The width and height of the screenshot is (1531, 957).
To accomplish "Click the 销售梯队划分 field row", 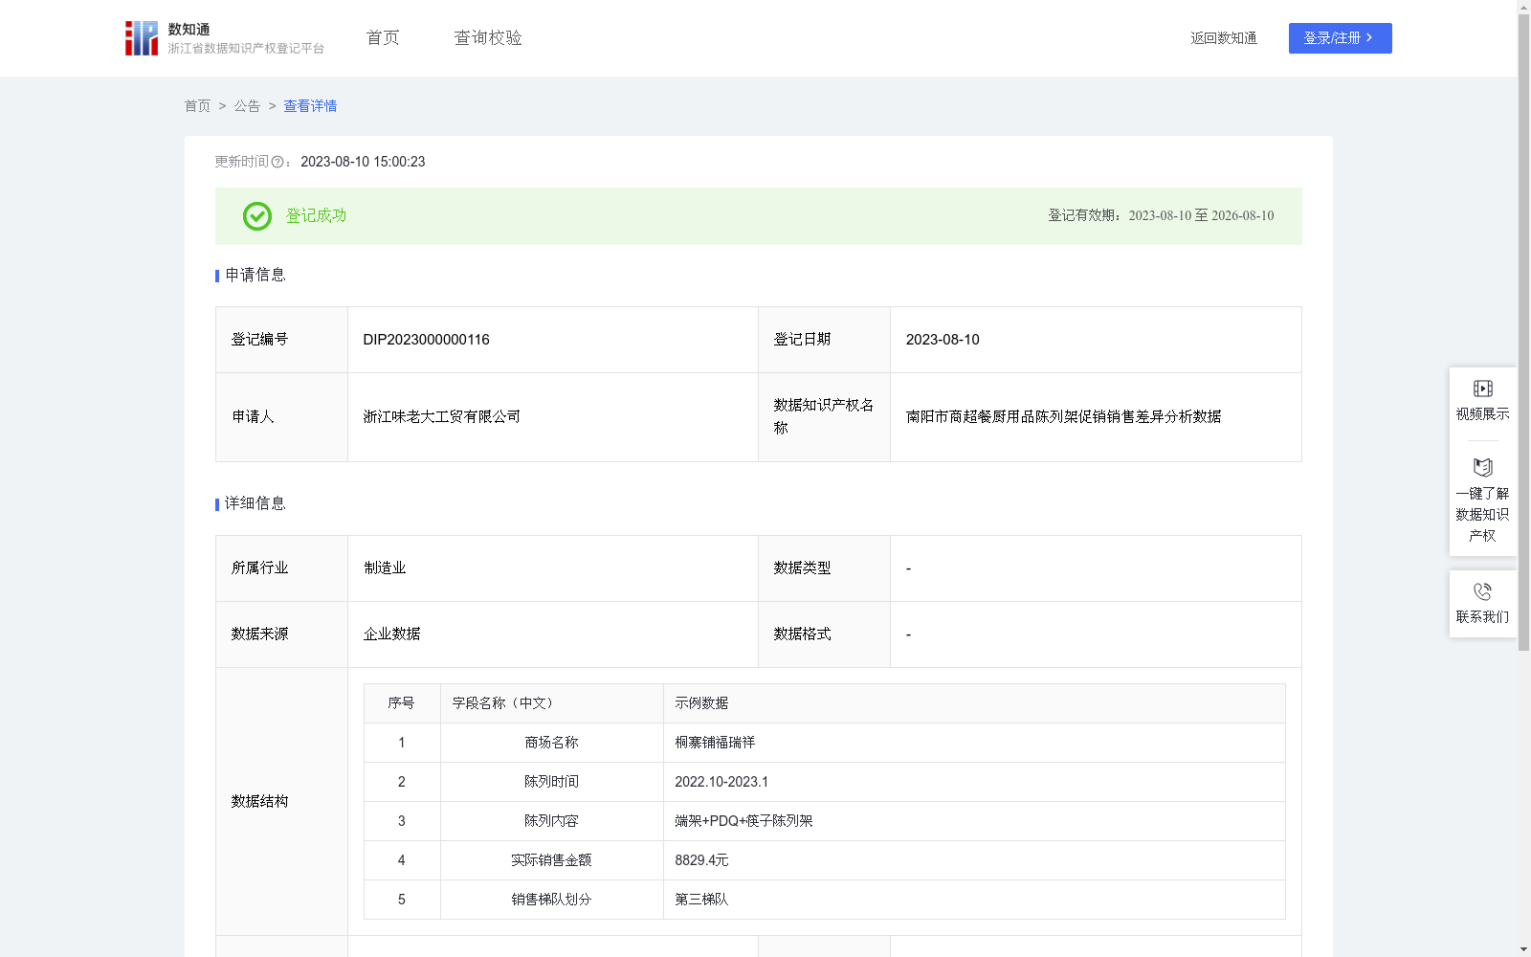I will click(x=824, y=900).
